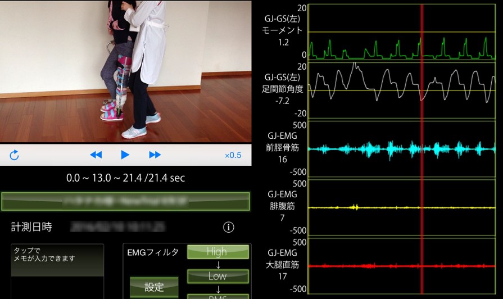The width and height of the screenshot is (503, 299).
Task: Click the circular reload icon
Action: [15, 155]
